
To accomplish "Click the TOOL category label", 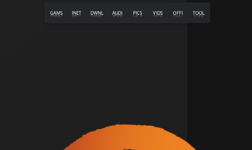I will tap(199, 13).
